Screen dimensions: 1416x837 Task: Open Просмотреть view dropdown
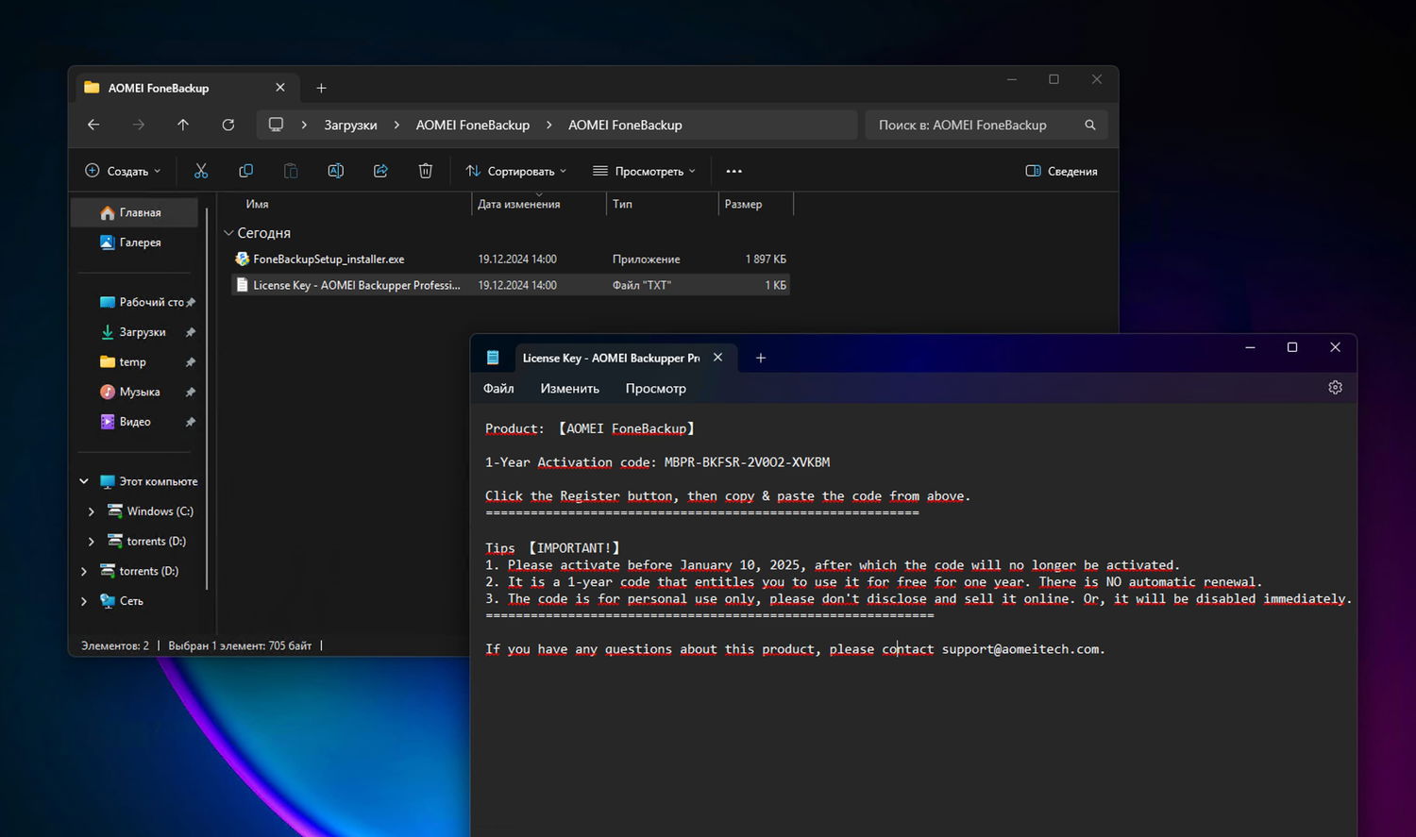click(x=644, y=171)
